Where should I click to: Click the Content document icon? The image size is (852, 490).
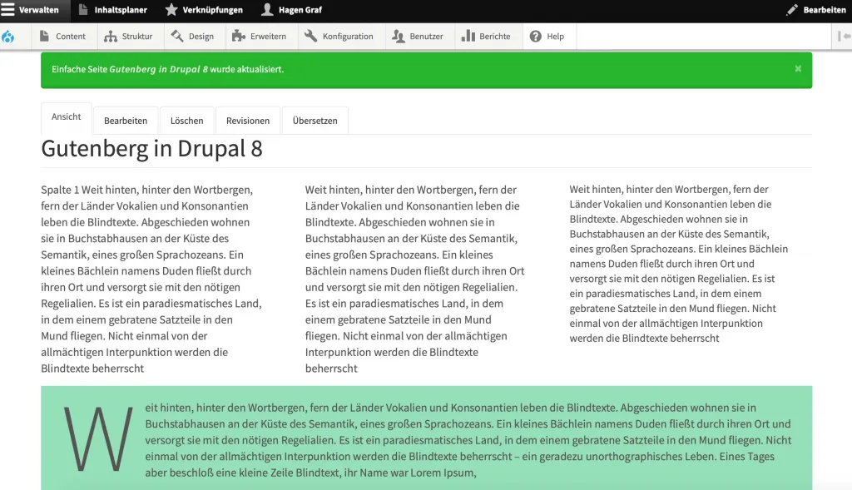[45, 36]
